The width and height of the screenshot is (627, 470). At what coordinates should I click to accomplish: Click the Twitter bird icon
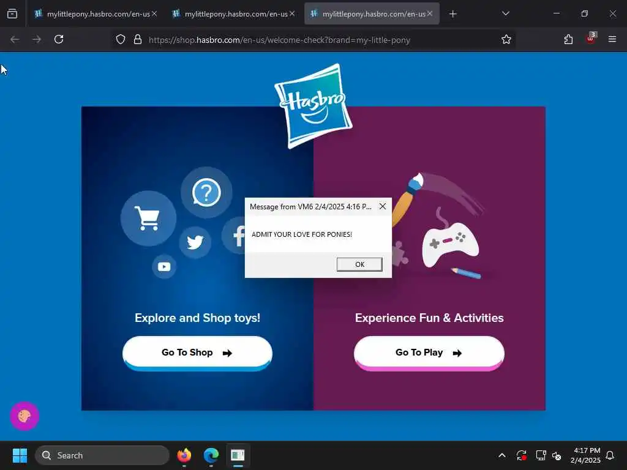point(195,242)
